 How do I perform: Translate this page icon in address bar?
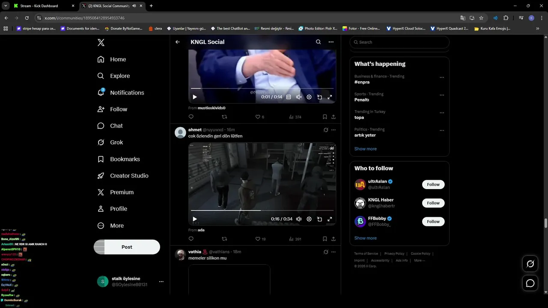point(463,18)
